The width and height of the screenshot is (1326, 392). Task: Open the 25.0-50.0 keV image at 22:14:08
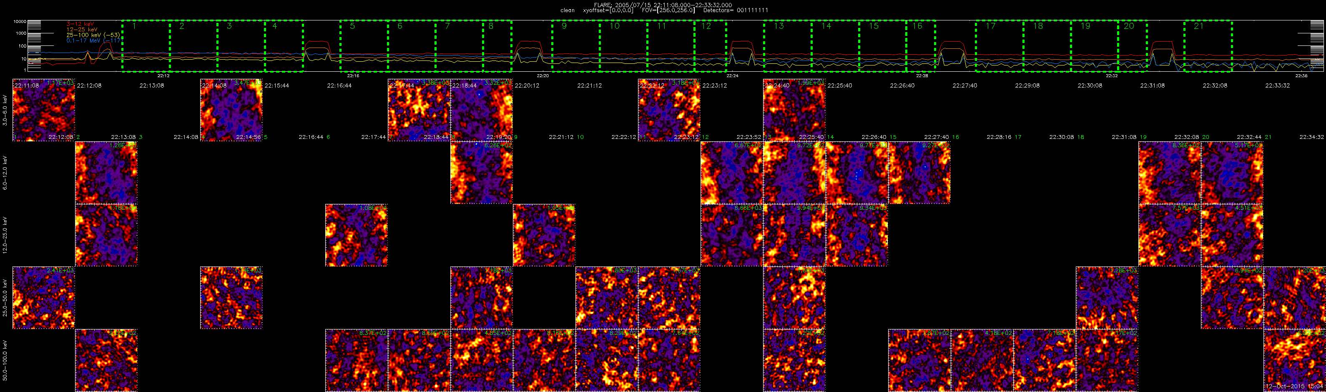tap(231, 298)
